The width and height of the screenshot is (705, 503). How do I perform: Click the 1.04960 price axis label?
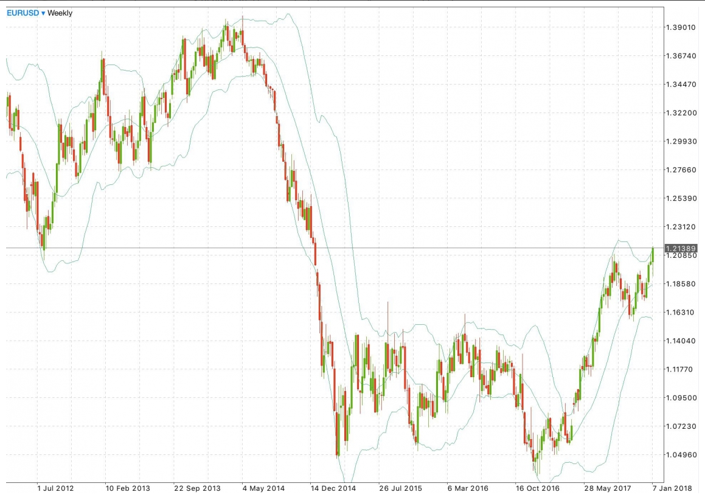click(x=681, y=454)
